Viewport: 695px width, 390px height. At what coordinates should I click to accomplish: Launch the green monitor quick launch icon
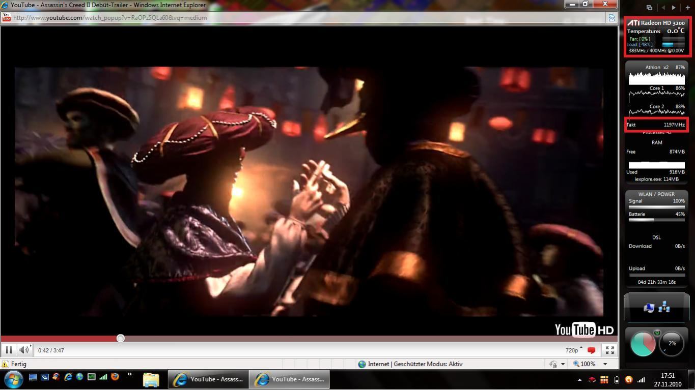[x=91, y=377]
